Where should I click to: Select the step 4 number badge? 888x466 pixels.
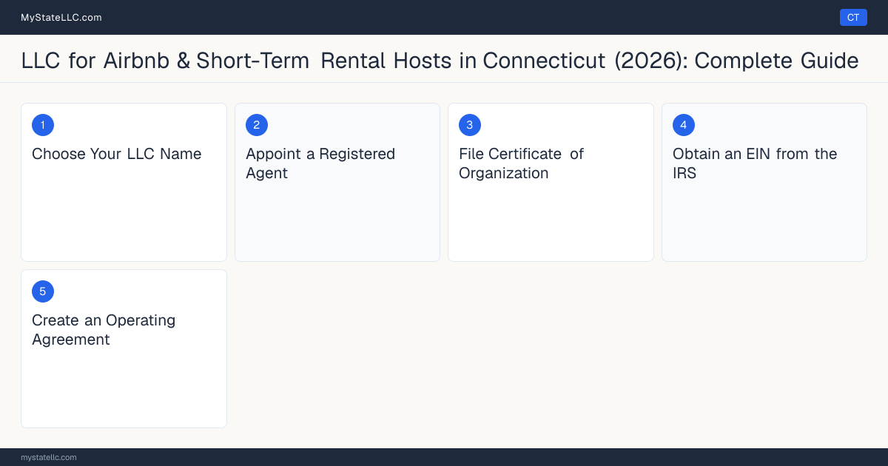(x=684, y=125)
